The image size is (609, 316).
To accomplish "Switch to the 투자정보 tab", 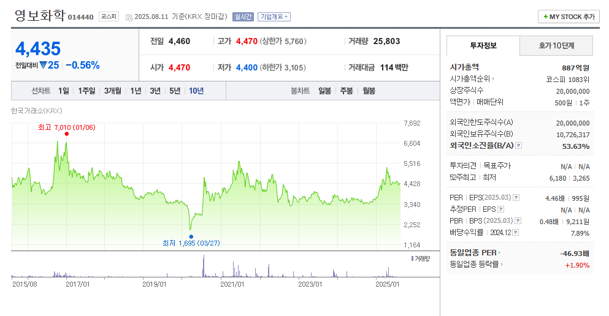I will (483, 46).
